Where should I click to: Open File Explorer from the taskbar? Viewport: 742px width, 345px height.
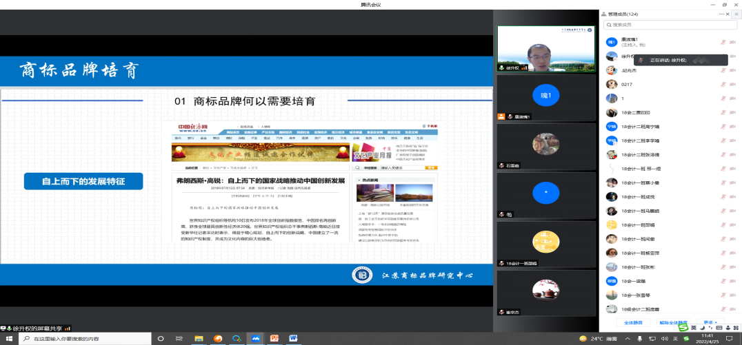[200, 338]
